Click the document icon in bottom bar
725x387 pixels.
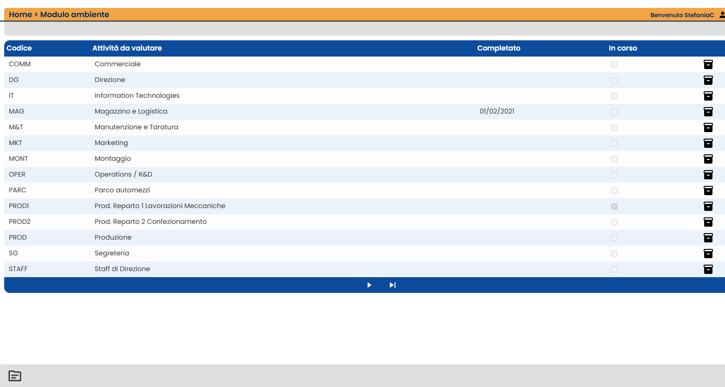point(15,376)
